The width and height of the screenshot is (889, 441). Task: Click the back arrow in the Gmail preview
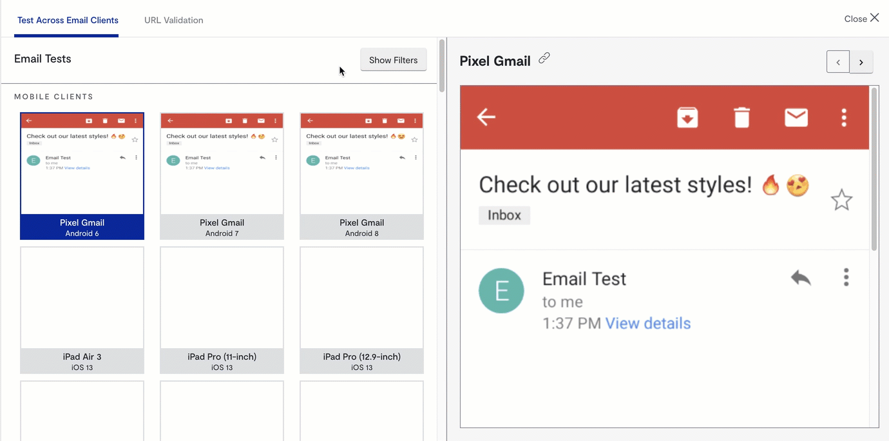[x=486, y=117]
